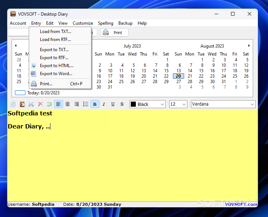Select August 15 in the calendar

click(201, 71)
